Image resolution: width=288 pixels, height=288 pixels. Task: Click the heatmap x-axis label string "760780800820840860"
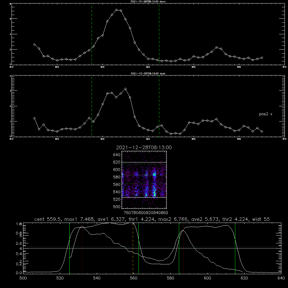click(146, 213)
